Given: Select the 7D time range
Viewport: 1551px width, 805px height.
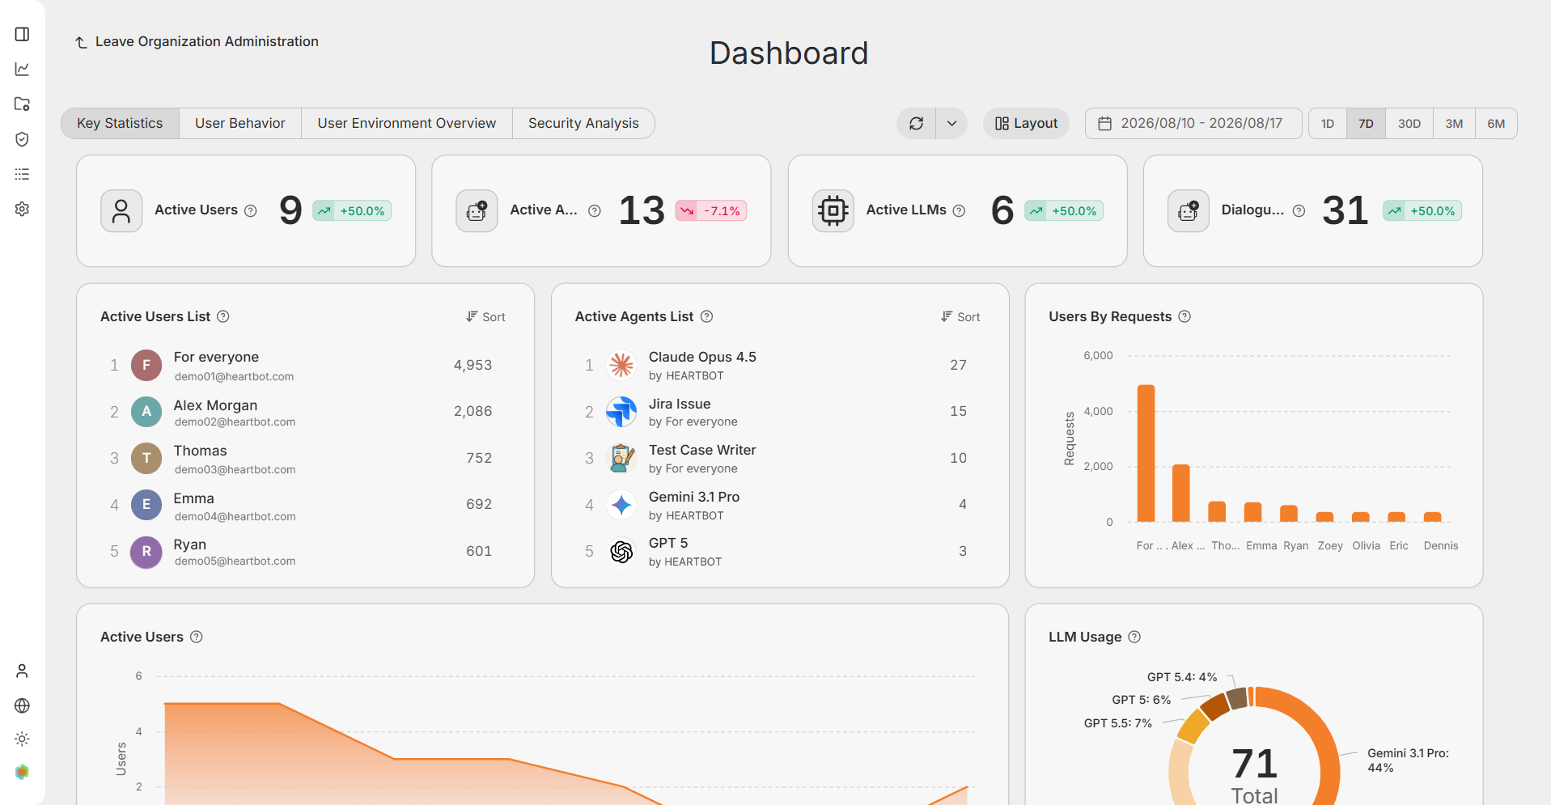Looking at the screenshot, I should coord(1366,124).
